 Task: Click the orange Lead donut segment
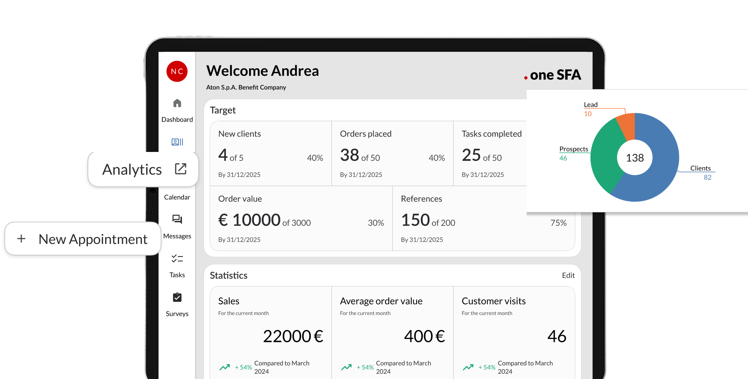(x=627, y=126)
